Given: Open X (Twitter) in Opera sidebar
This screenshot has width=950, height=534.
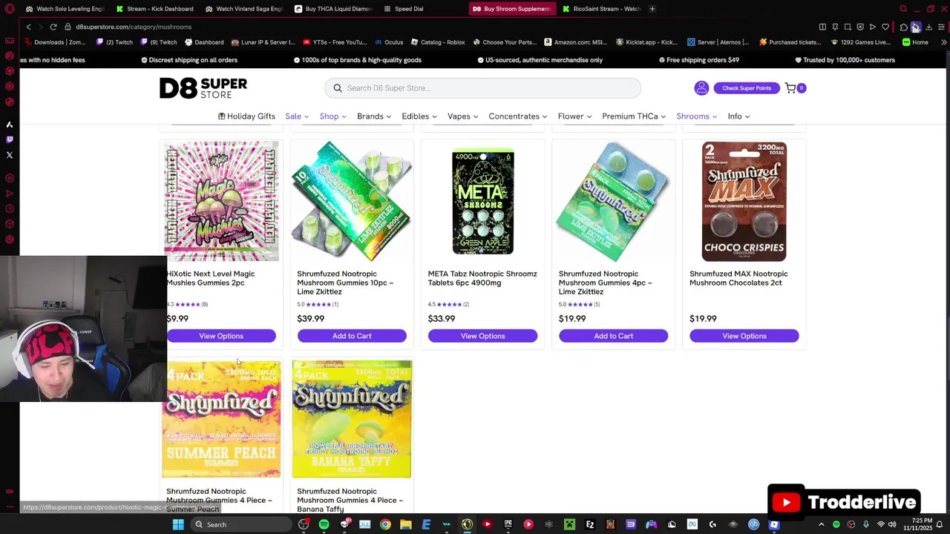Looking at the screenshot, I should (10, 155).
